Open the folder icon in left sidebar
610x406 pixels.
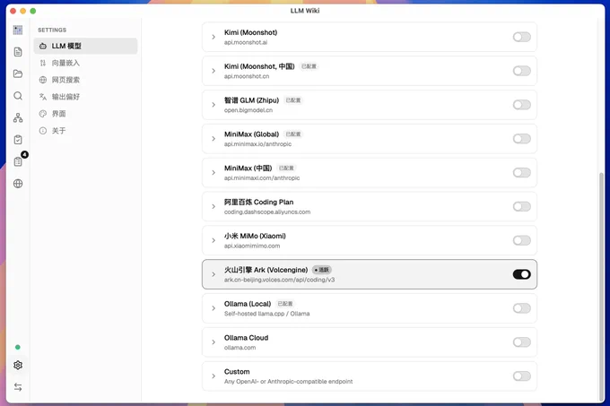(18, 73)
